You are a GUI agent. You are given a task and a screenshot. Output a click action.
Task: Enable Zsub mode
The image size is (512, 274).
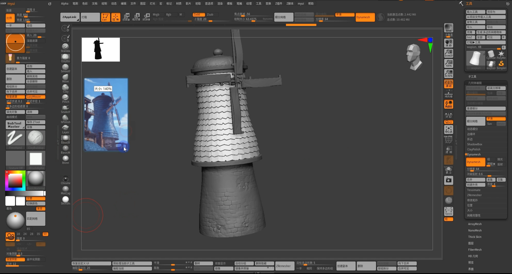tap(210, 14)
